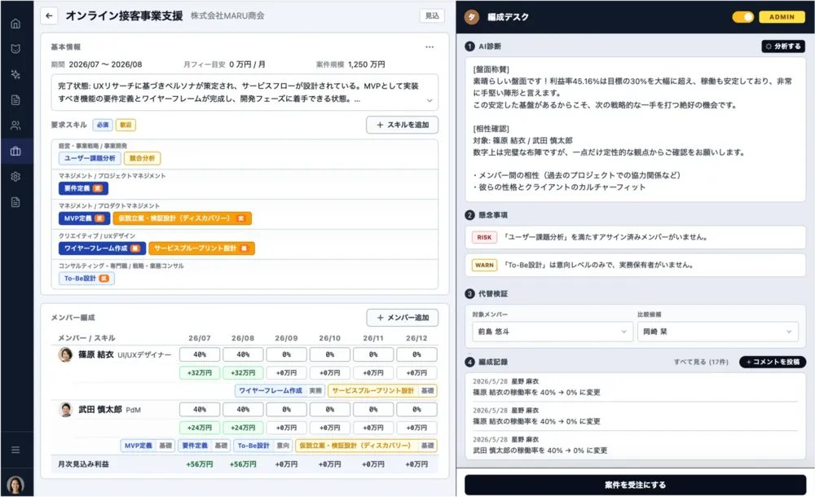Select the ユーザー課題分析 skill chip
Viewport: 815px width, 497px height.
point(90,158)
